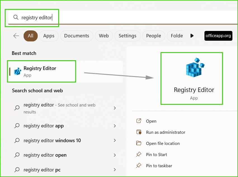The width and height of the screenshot is (238, 177).
Task: Click the Open file location folder icon
Action: 139,143
